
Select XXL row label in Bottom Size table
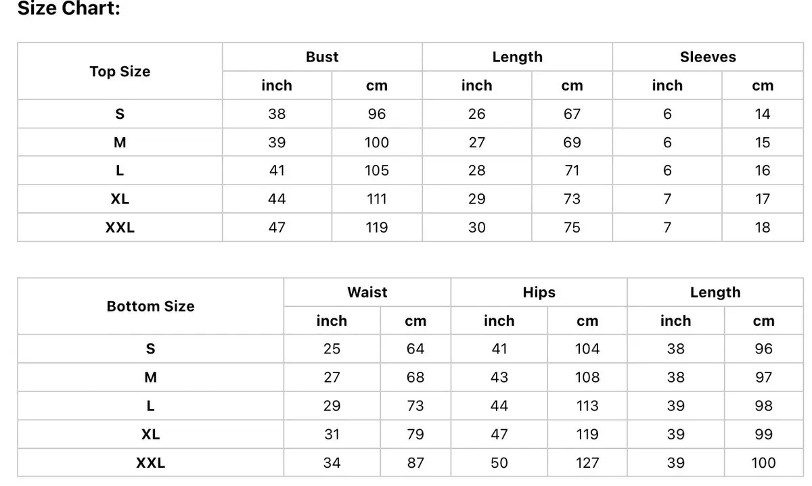click(150, 463)
